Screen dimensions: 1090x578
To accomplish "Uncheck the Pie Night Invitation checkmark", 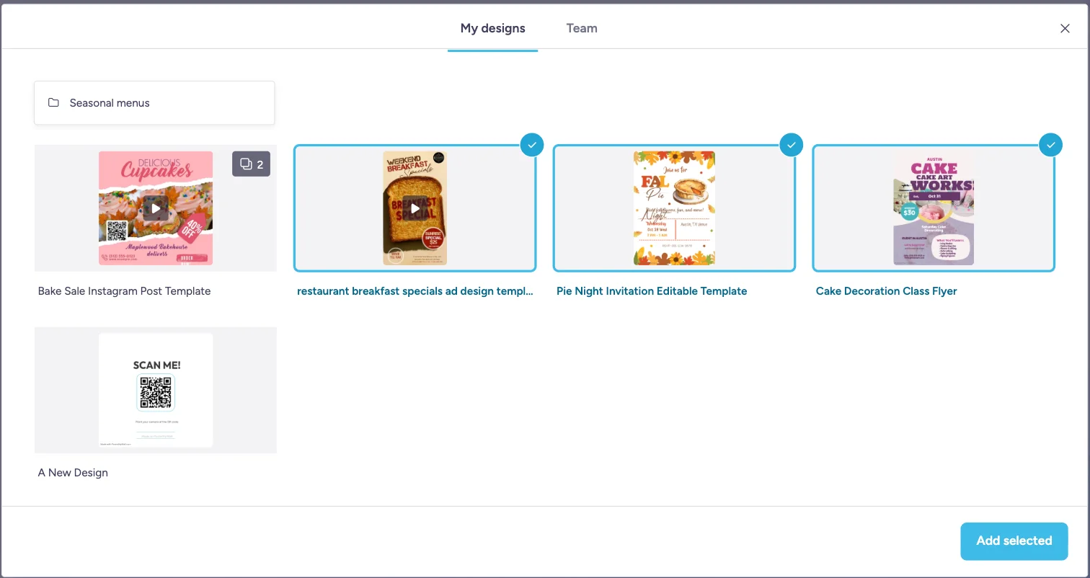I will [792, 145].
